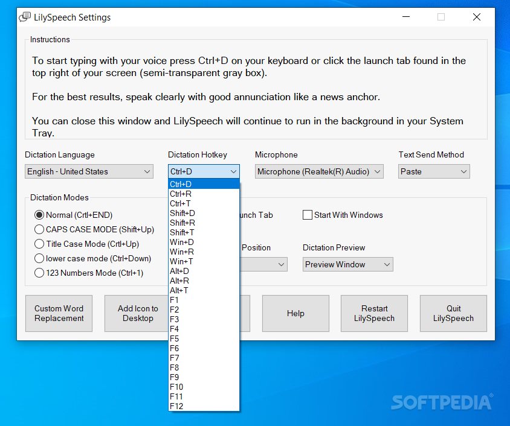This screenshot has height=426, width=510.
Task: Open the Help button
Action: 295,313
